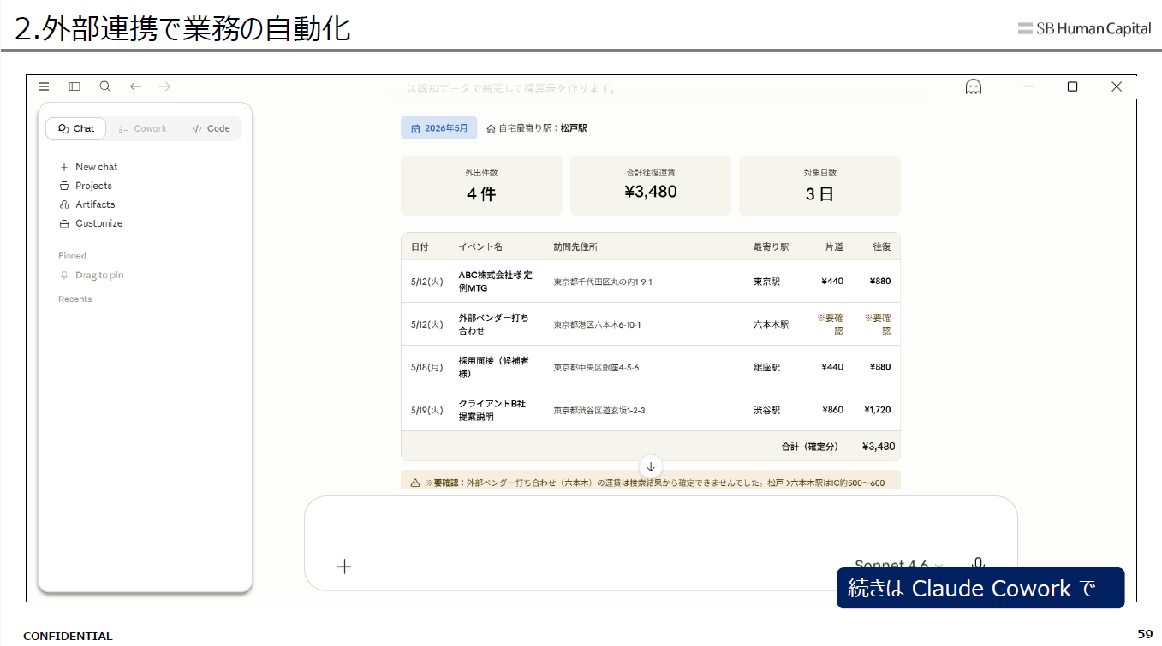Open the Sonnet 4.6 model dropdown
The height and width of the screenshot is (646, 1162).
pyautogui.click(x=899, y=566)
